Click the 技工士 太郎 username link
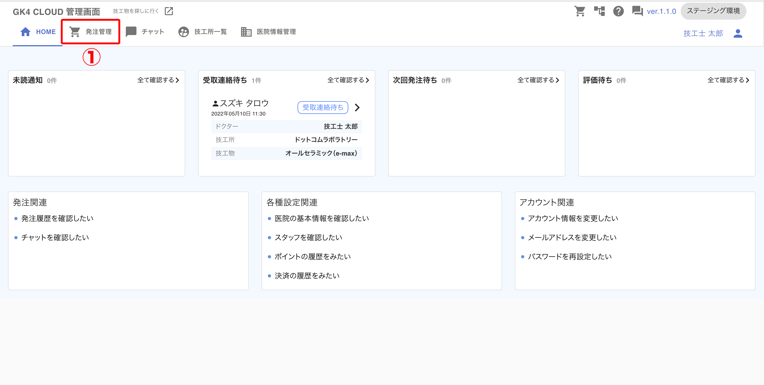The image size is (764, 385). [703, 33]
